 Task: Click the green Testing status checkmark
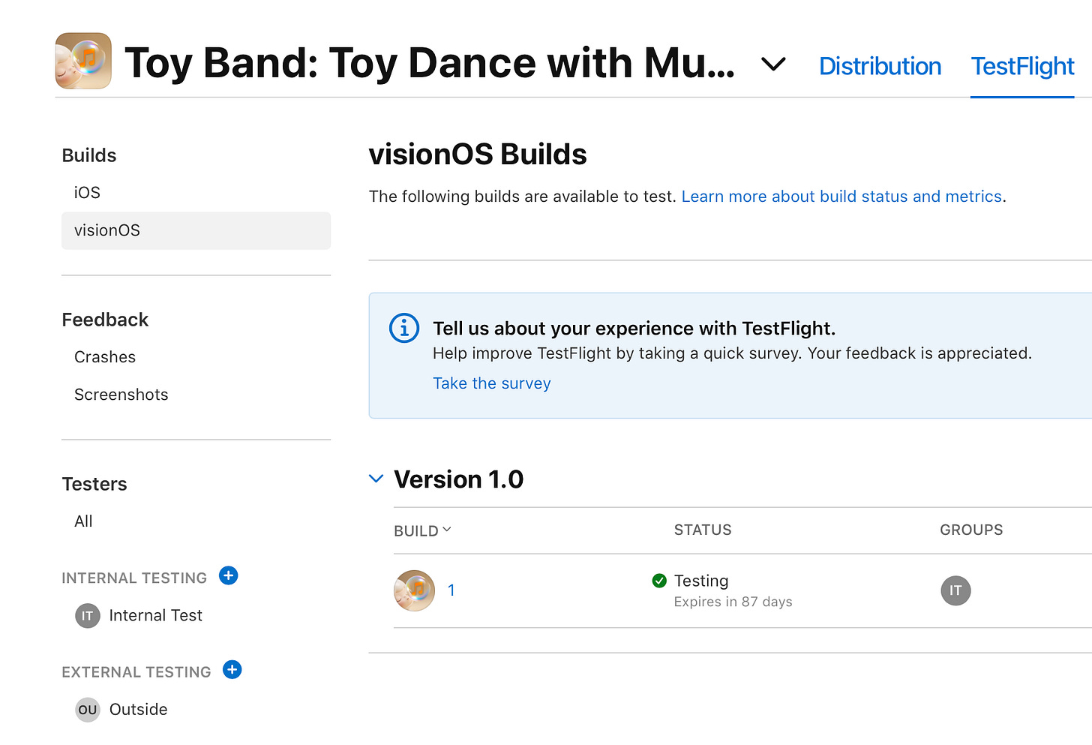pyautogui.click(x=659, y=580)
